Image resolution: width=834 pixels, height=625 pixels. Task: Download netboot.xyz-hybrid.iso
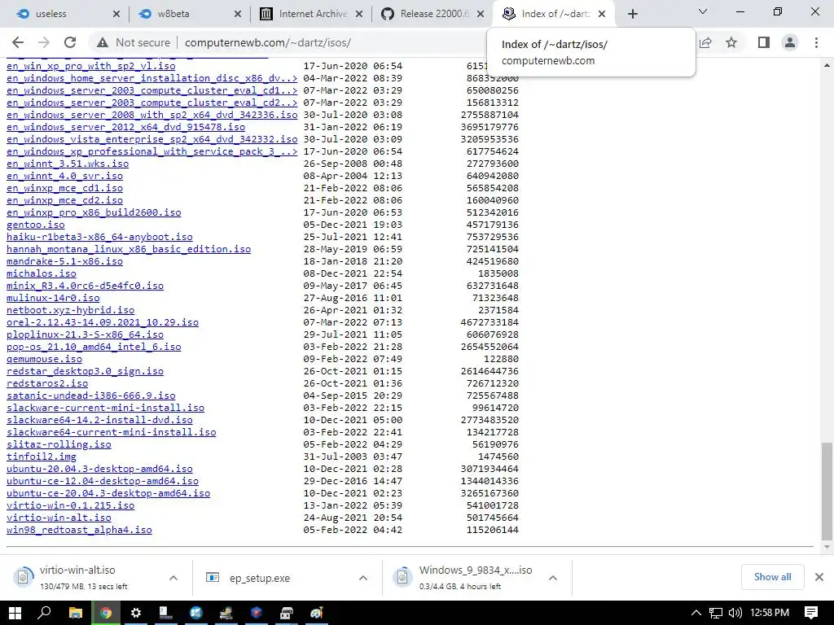click(71, 310)
